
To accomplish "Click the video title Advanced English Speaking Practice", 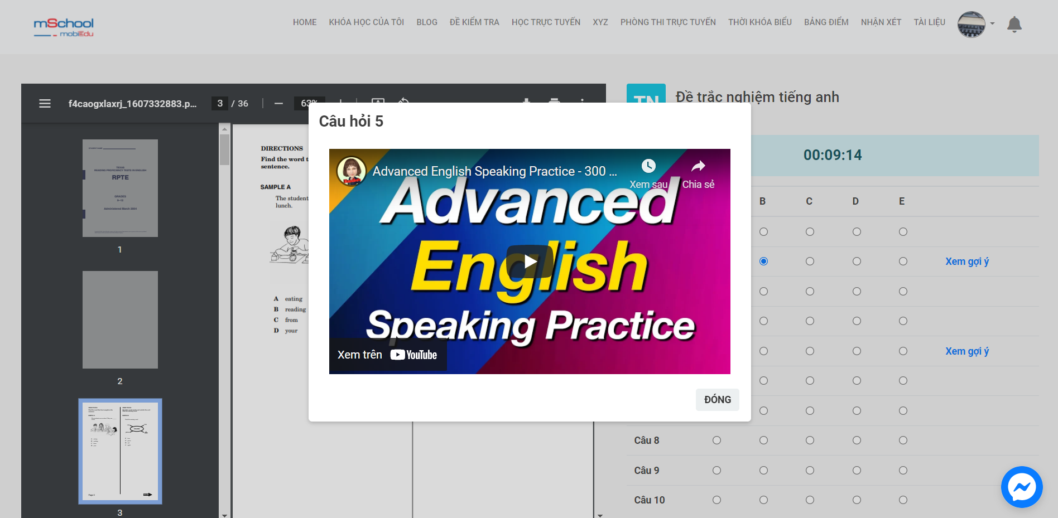I will [494, 171].
